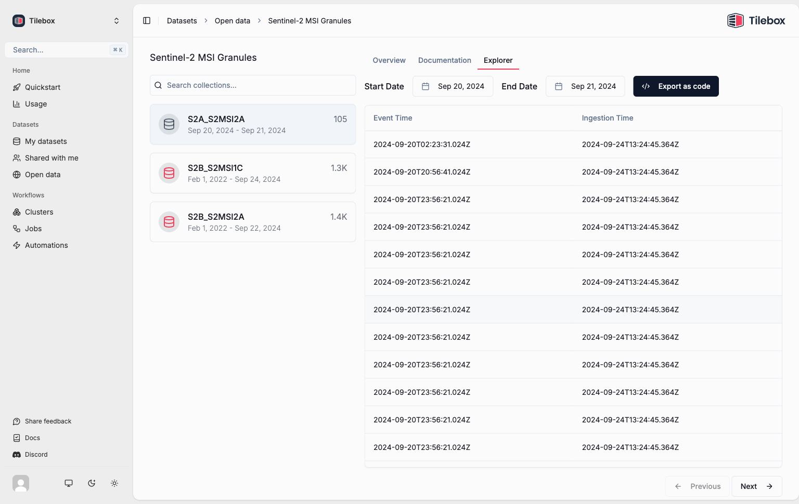Image resolution: width=799 pixels, height=504 pixels.
Task: Open the Automations lightning icon
Action: point(17,245)
